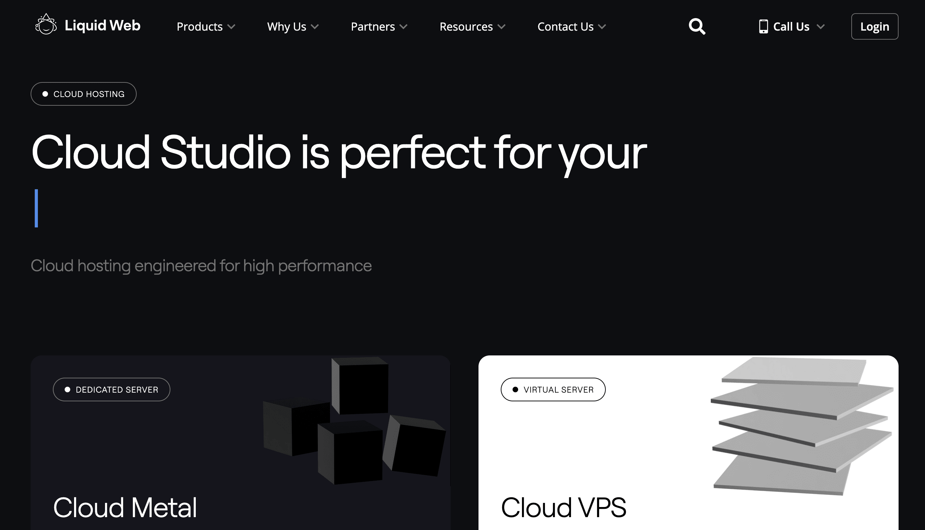Click the Cloud Hosting bullet indicator icon
This screenshot has height=530, width=925.
click(45, 94)
